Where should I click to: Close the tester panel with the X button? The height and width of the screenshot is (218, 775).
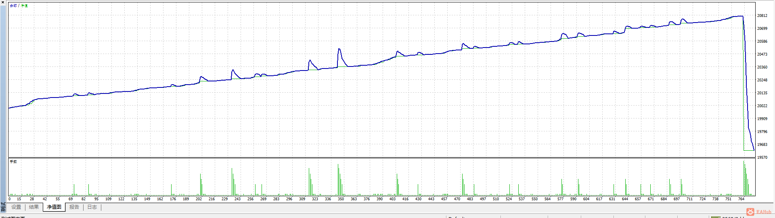pyautogui.click(x=3, y=2)
